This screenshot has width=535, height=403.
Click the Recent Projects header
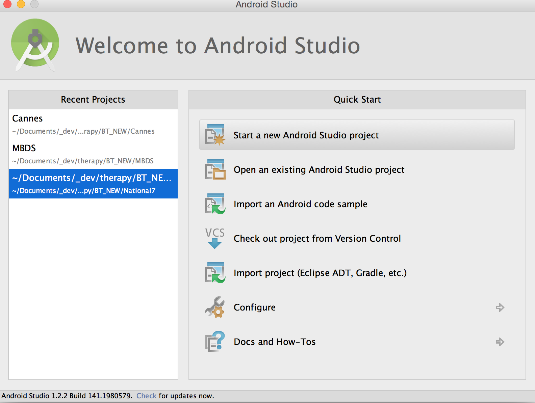(93, 100)
